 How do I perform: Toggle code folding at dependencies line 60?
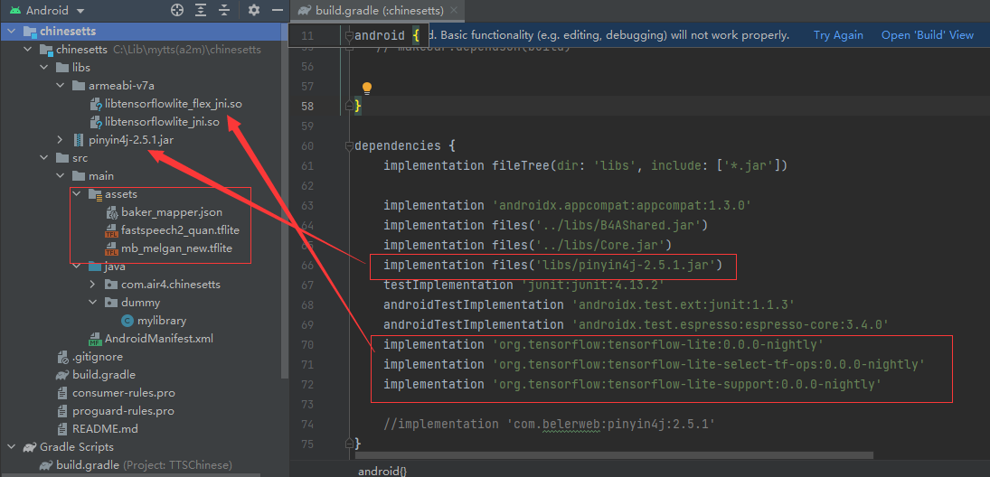(x=348, y=146)
